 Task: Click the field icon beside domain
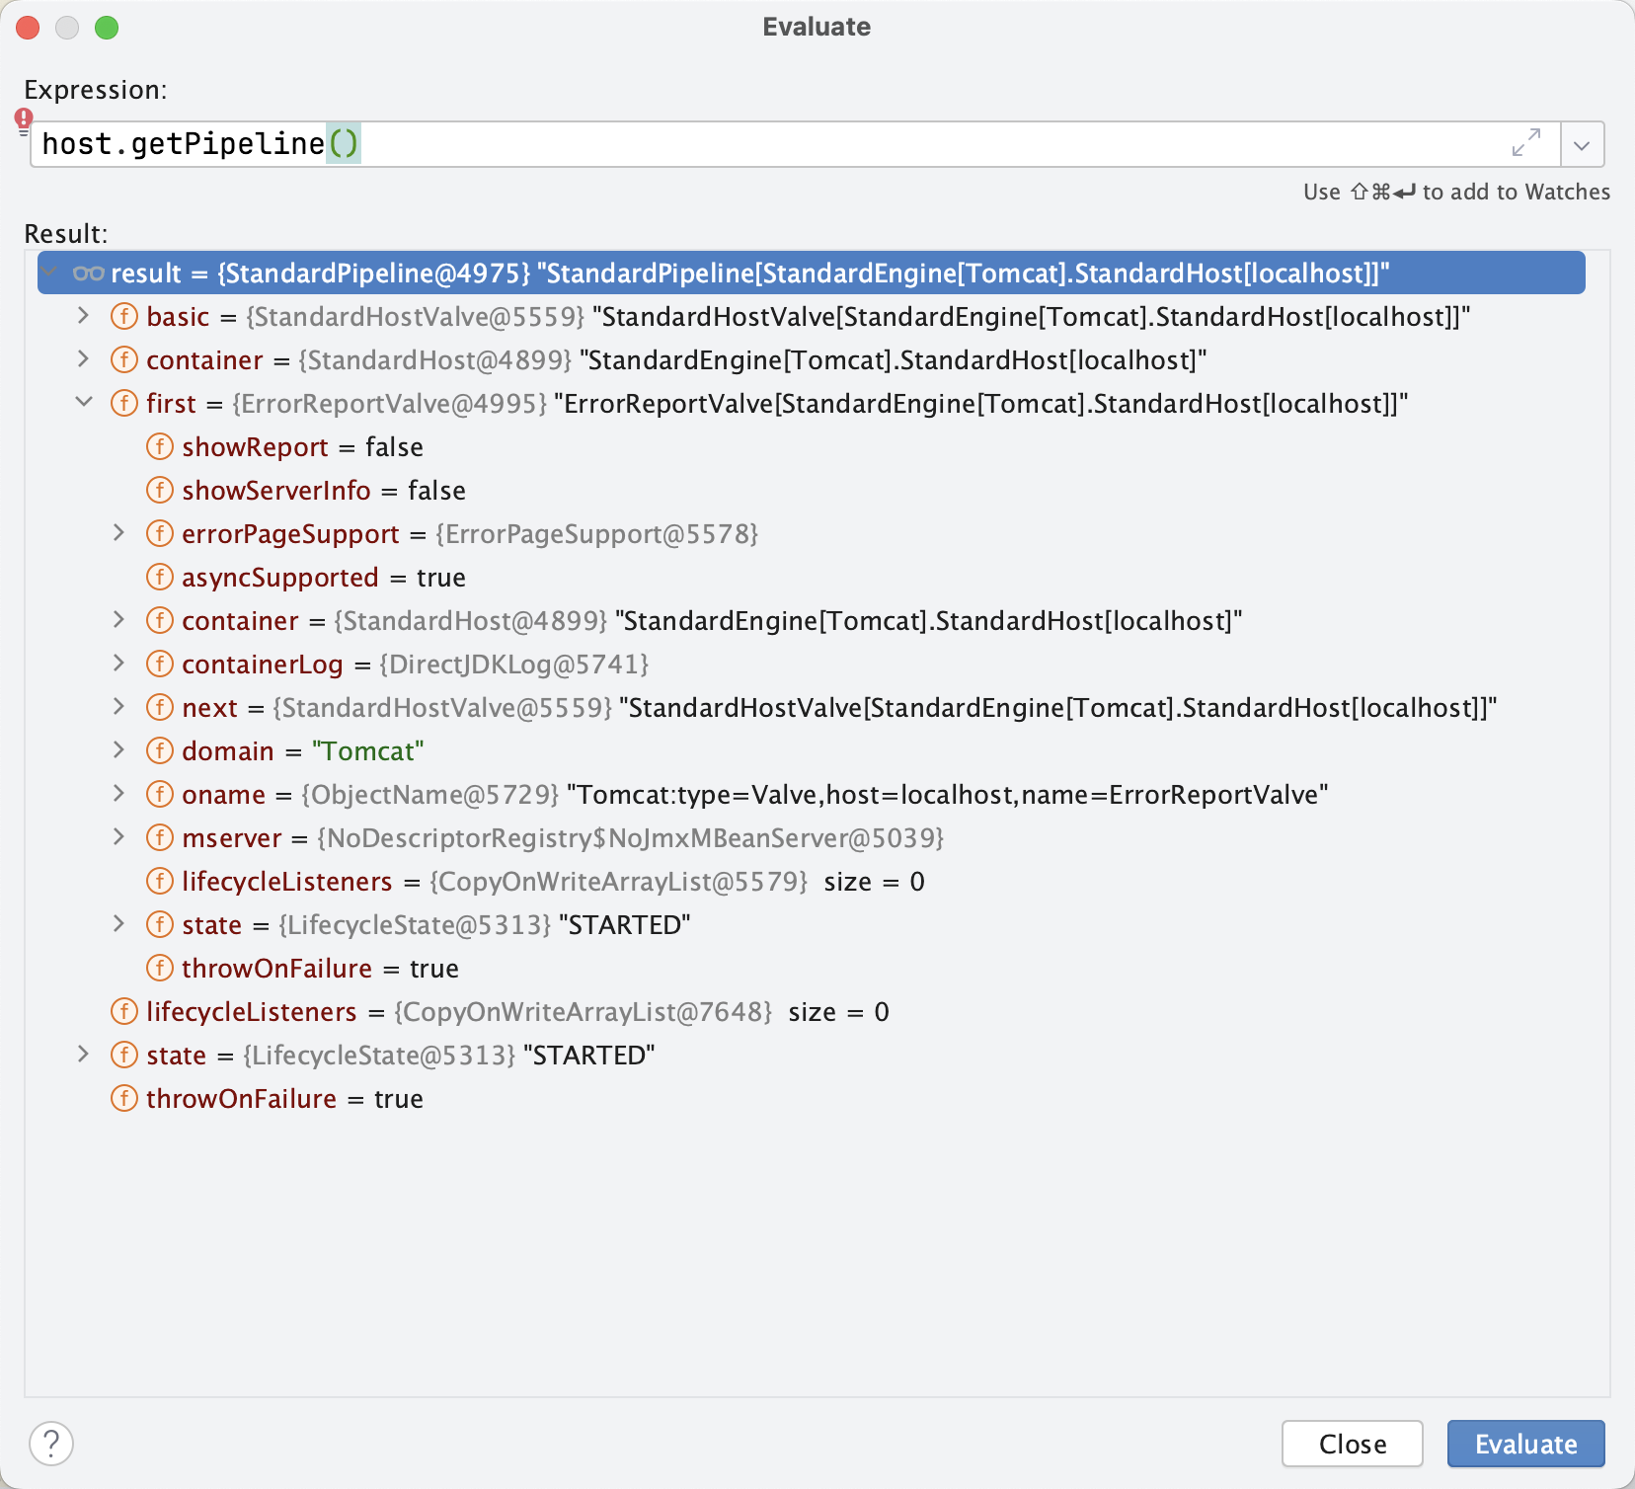[159, 751]
